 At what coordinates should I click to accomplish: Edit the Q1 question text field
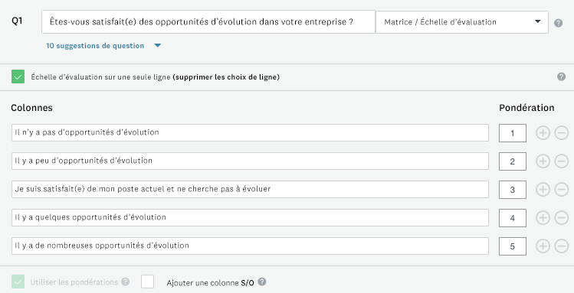(x=208, y=22)
